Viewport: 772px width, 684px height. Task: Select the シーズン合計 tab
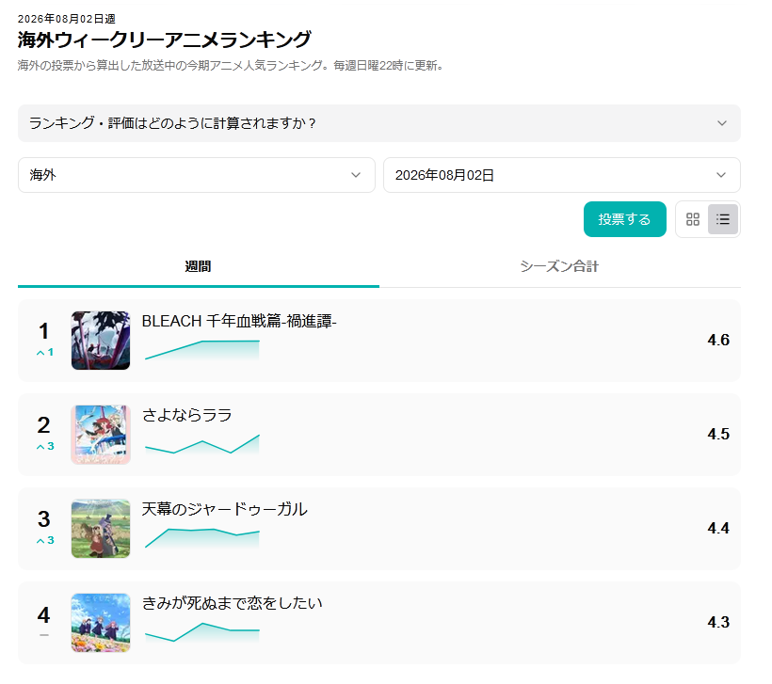click(560, 266)
